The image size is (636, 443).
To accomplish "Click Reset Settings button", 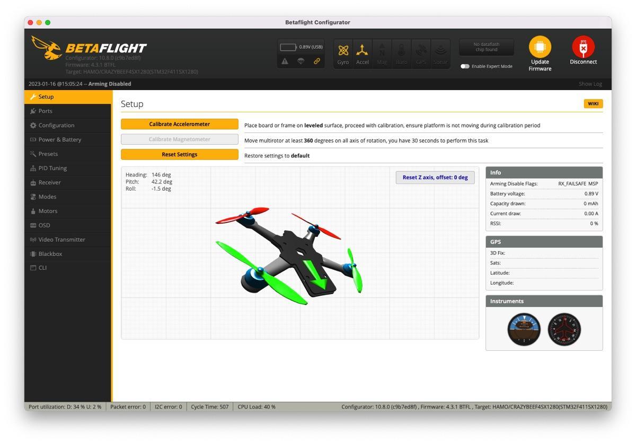I will pyautogui.click(x=180, y=154).
